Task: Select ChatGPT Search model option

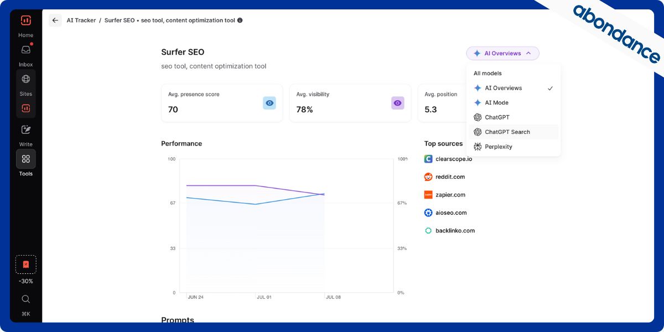Action: pyautogui.click(x=513, y=132)
